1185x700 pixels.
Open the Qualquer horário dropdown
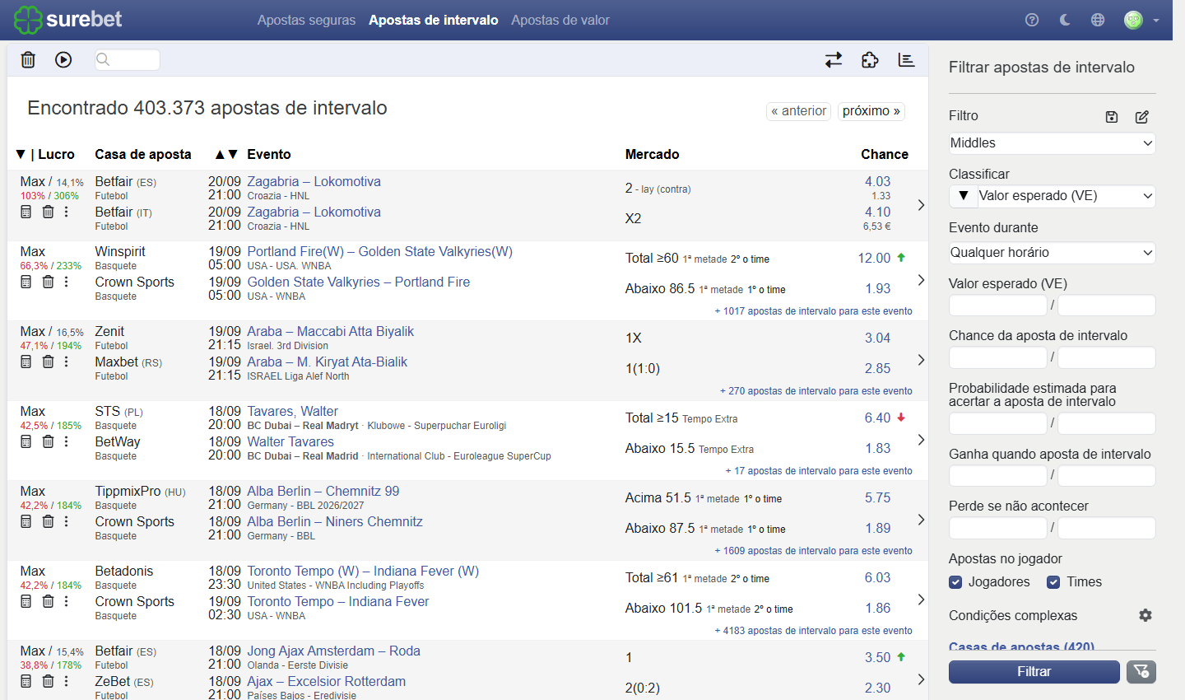tap(1052, 253)
